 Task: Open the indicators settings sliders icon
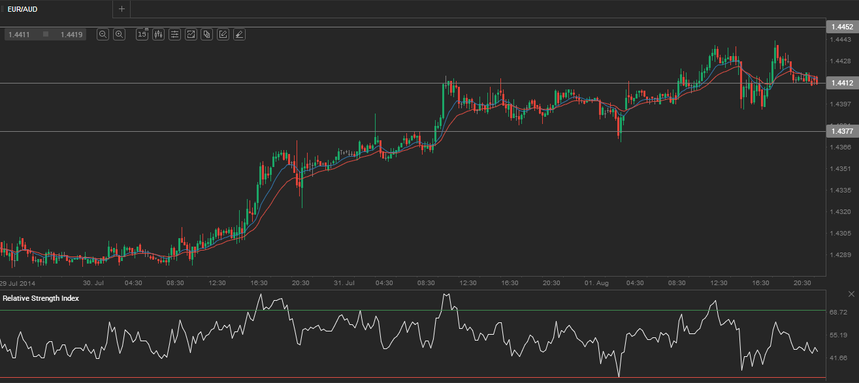pos(174,35)
